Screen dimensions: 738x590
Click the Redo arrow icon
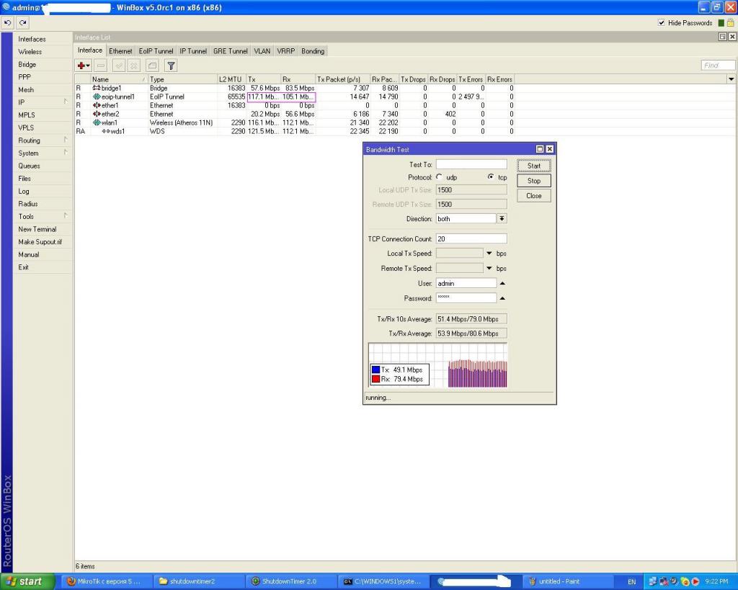[23, 23]
